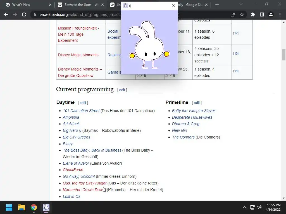286x214 pixels.
Task: Close the What's New tab
Action: [x=50, y=5]
